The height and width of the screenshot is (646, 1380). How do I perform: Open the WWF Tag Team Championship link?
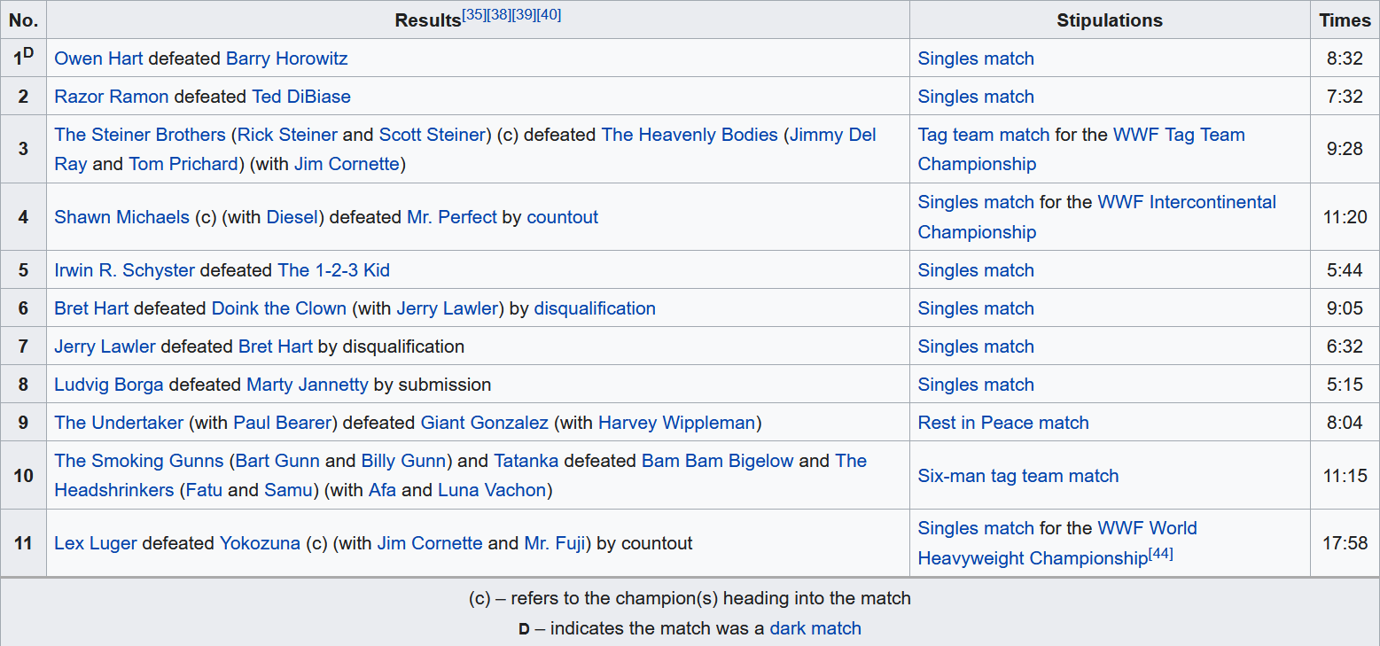tap(1179, 135)
